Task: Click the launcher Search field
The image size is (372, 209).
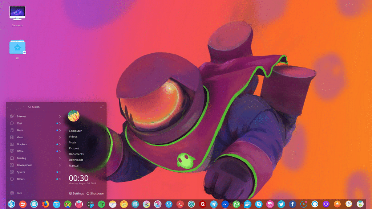Action: pos(34,107)
